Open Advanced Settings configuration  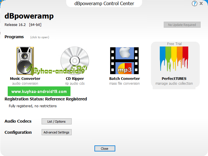56,132
